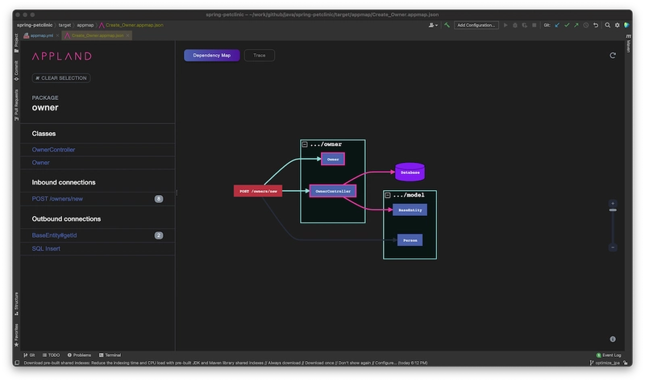Click the reload diagram icon
Viewport: 645px width, 382px height.
pos(613,56)
